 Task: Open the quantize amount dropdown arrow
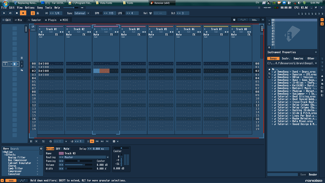(66, 141)
